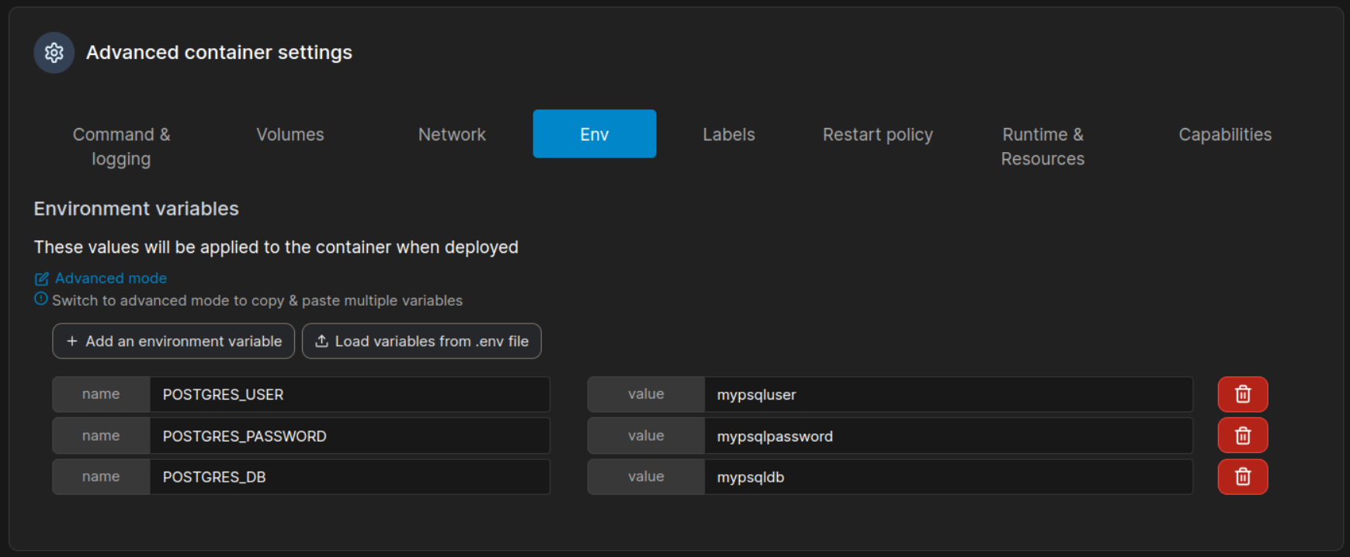Load variables from .env file
This screenshot has height=557, width=1350.
[x=422, y=341]
